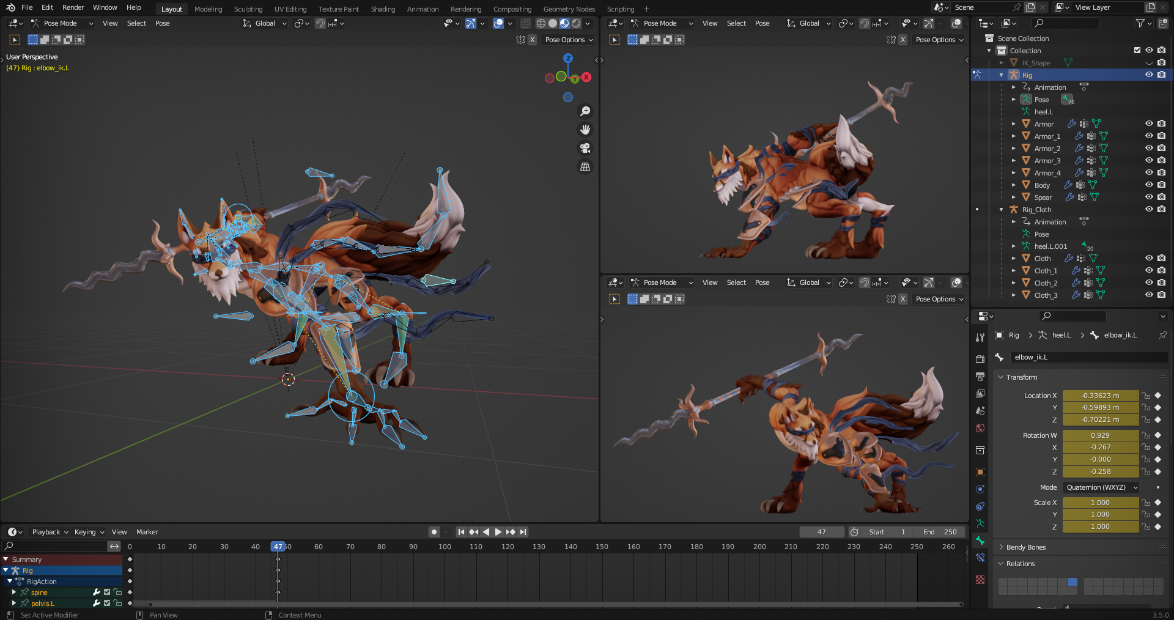This screenshot has height=620, width=1174.
Task: Hide the Spear object with eye icon
Action: coord(1149,197)
